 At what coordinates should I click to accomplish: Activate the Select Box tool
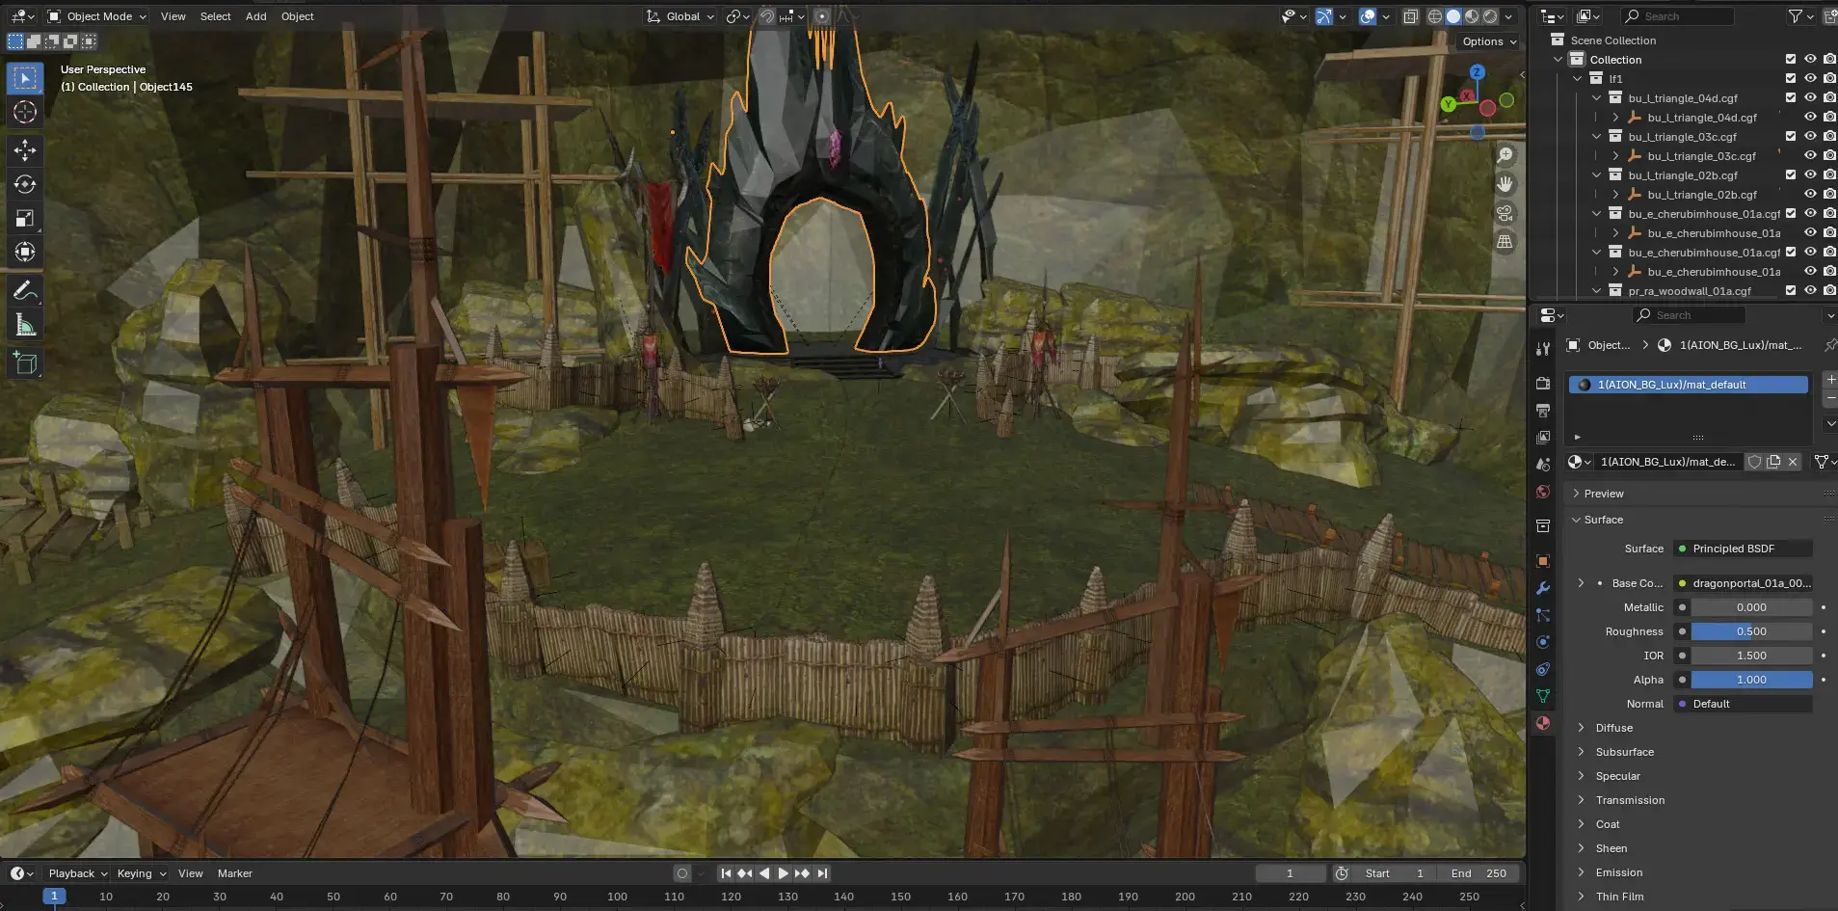[25, 78]
